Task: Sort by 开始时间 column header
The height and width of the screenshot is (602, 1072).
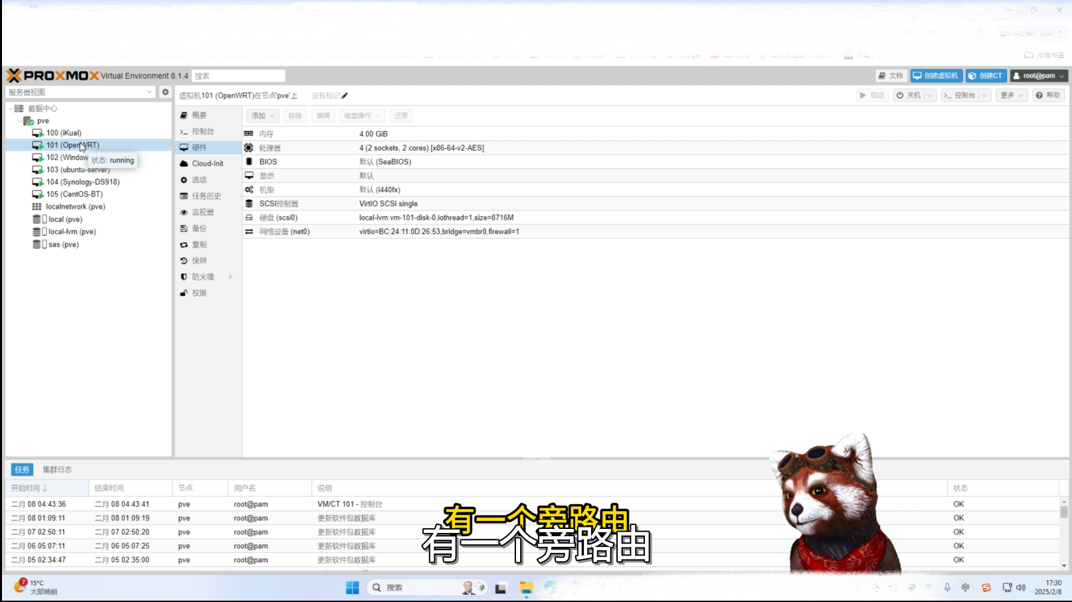Action: click(46, 488)
